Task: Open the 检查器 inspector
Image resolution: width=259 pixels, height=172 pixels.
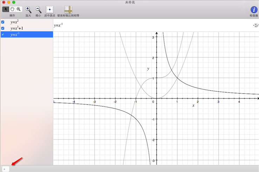Action: [x=253, y=10]
